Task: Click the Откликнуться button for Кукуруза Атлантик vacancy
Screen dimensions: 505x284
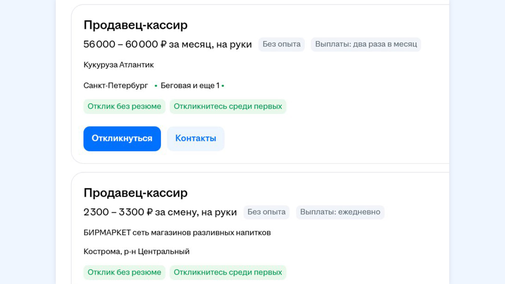Action: (x=122, y=139)
